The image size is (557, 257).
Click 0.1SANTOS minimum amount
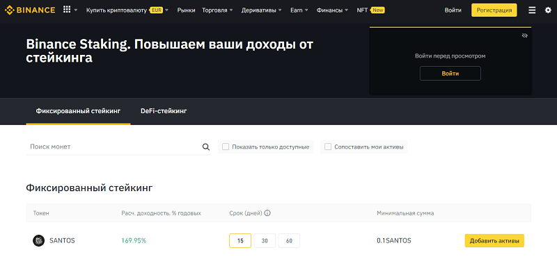(394, 241)
